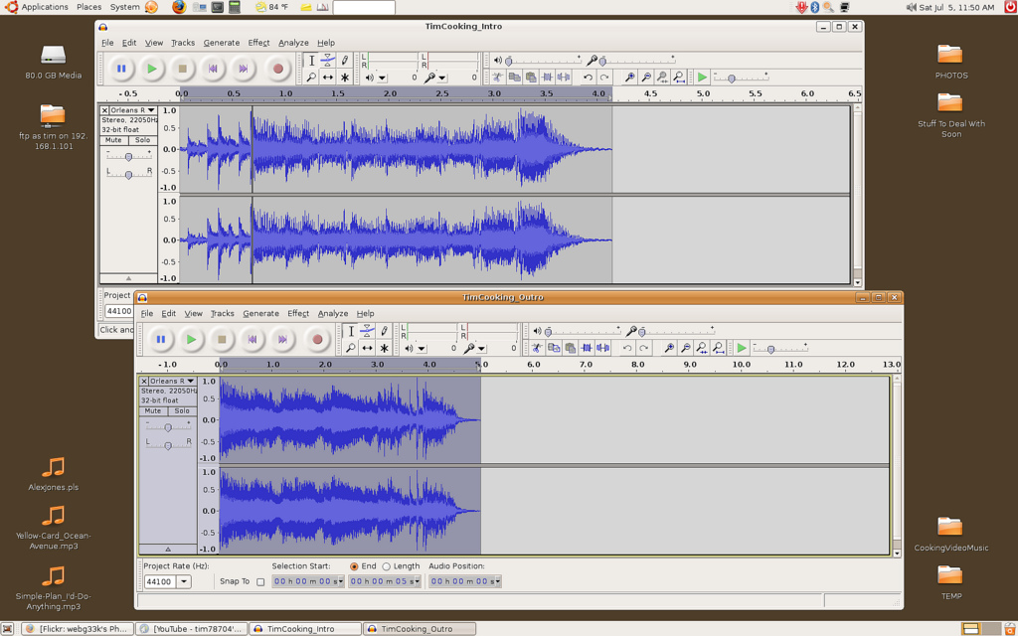The image size is (1018, 636).
Task: Open the Effect menu in Outro window
Action: 298,313
